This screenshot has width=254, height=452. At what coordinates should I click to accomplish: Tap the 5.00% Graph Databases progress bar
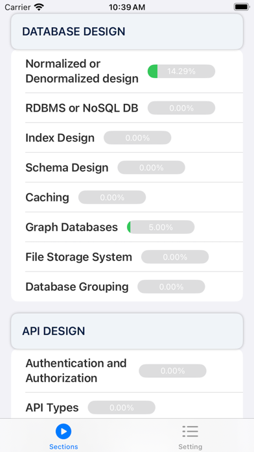(161, 227)
